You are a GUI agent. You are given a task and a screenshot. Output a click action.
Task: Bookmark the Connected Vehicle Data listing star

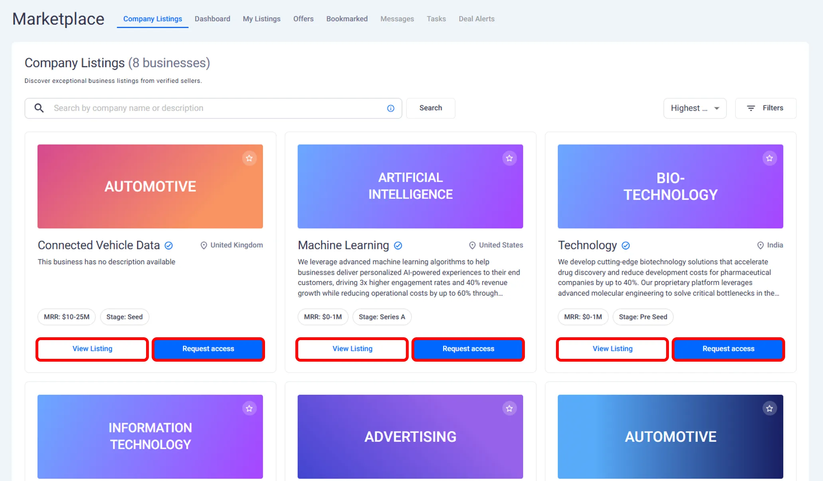(x=249, y=158)
